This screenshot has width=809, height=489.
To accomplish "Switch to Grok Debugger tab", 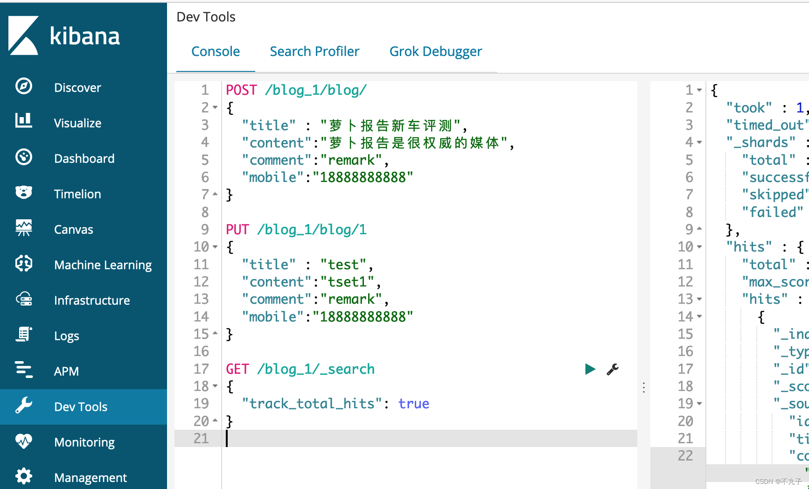I will 436,51.
